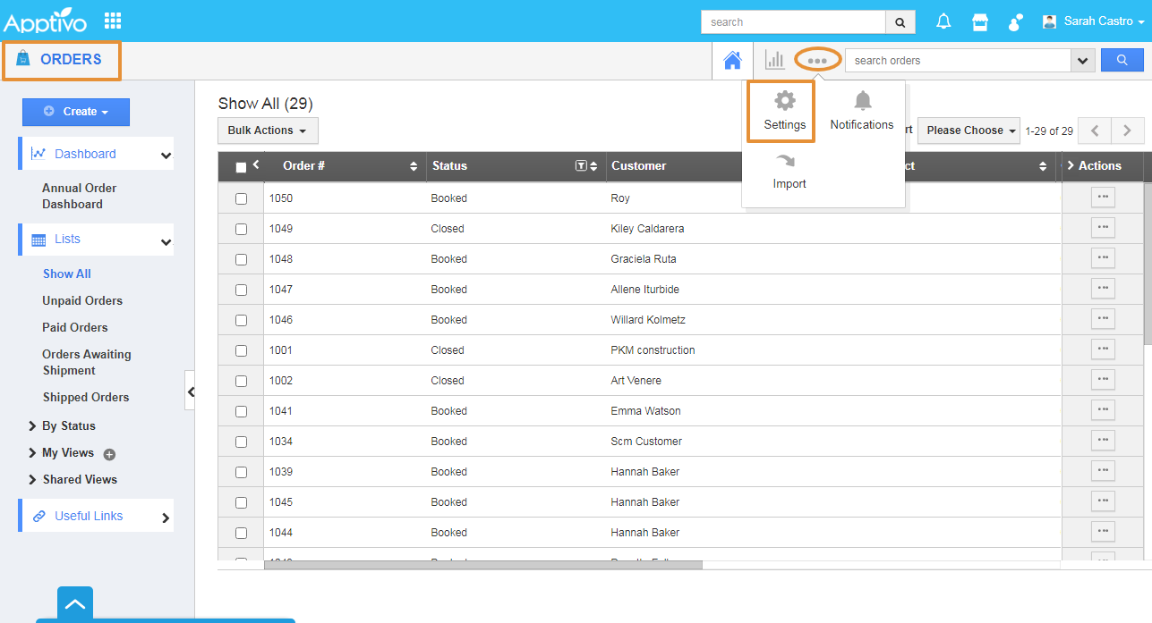Go to Orders home icon

point(732,61)
